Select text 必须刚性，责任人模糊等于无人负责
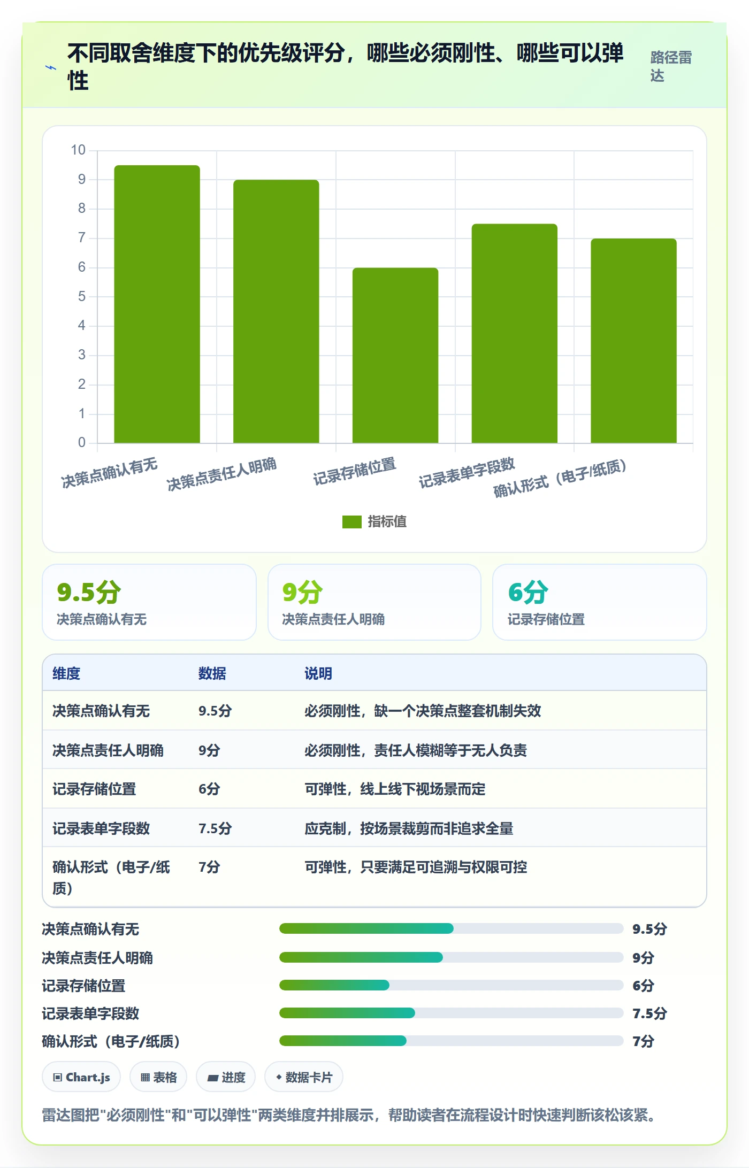The image size is (749, 1168). click(416, 750)
